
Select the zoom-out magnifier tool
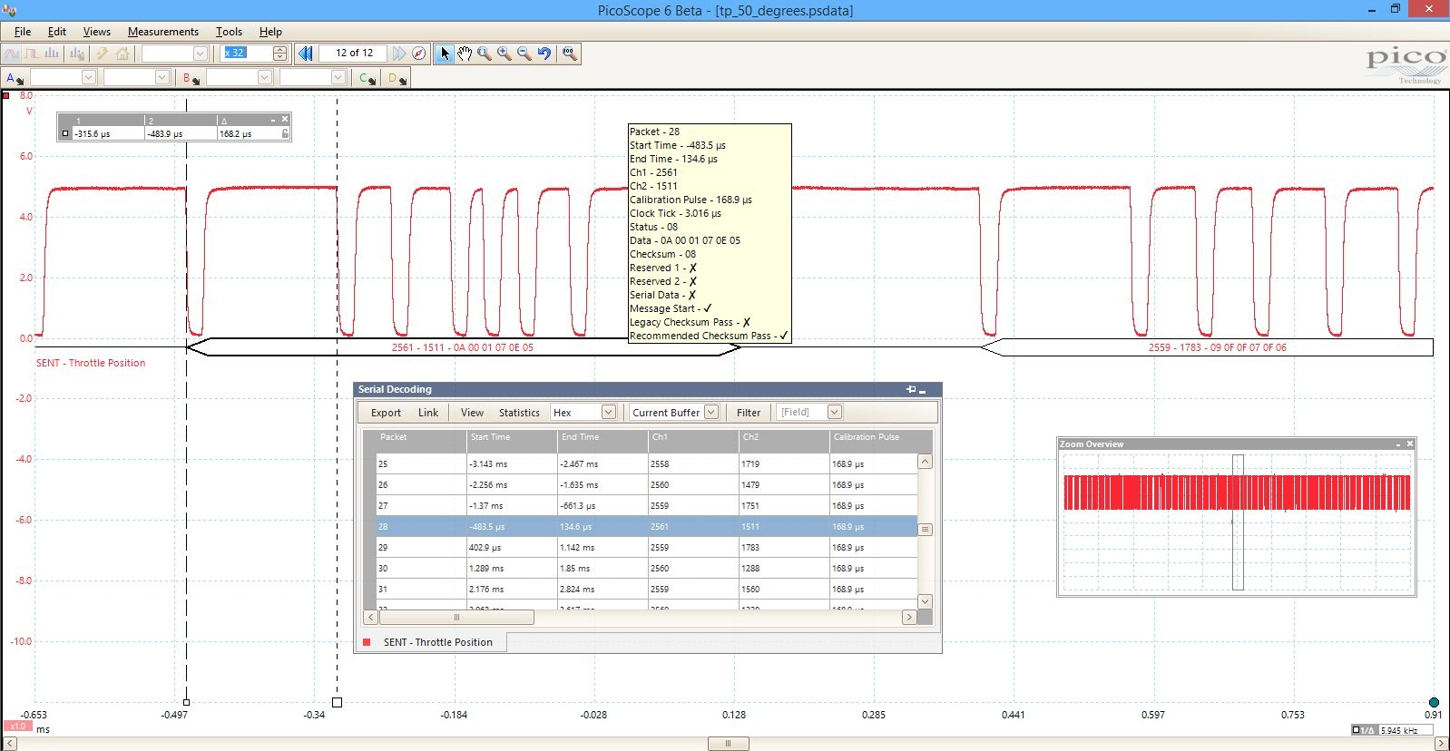pyautogui.click(x=524, y=54)
